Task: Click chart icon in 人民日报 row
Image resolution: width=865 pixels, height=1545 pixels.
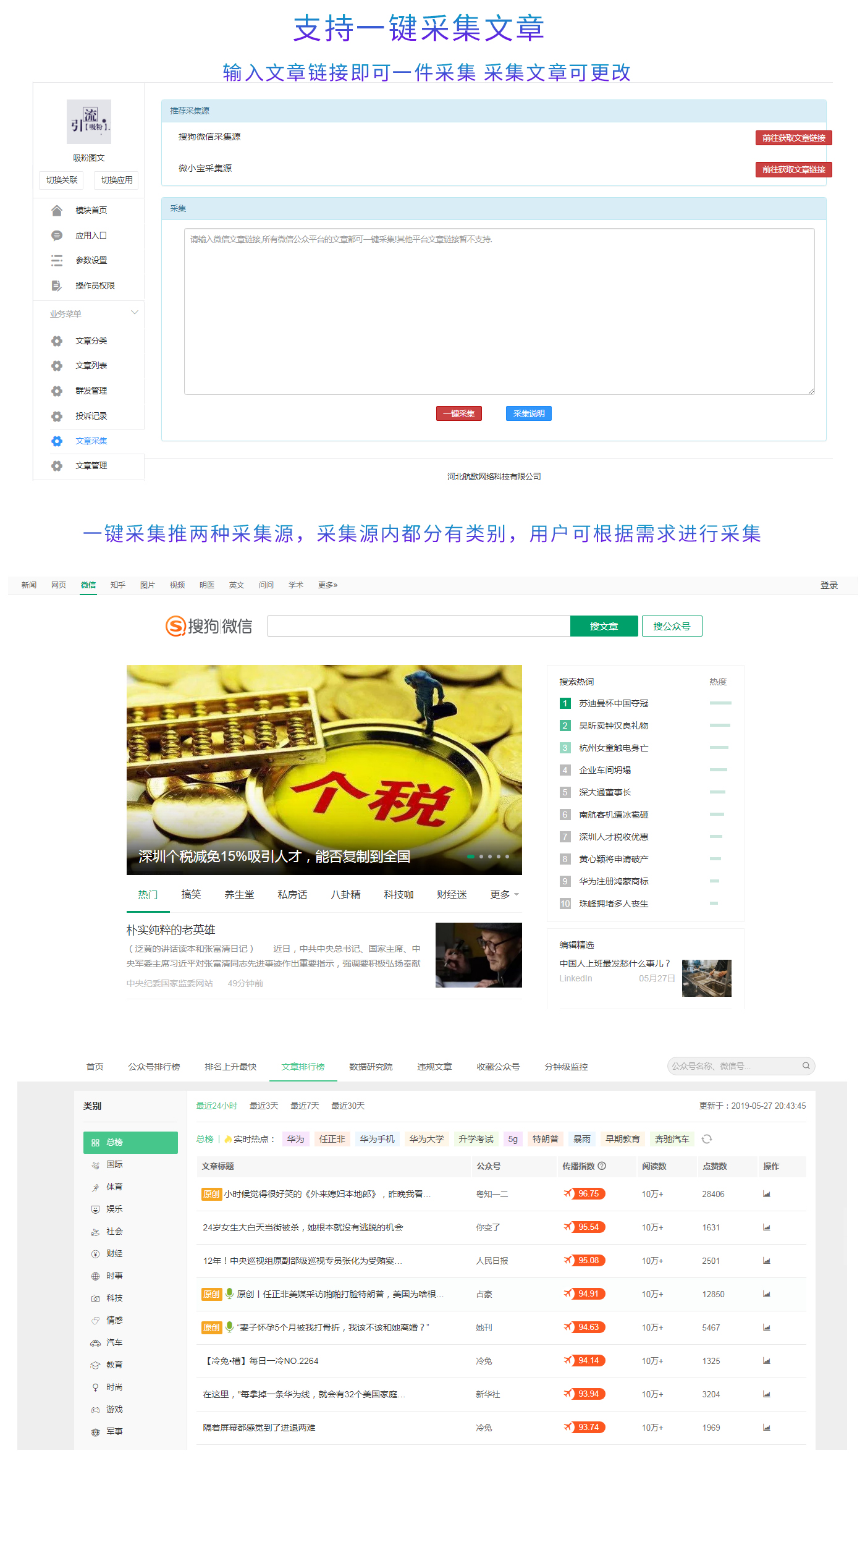Action: pyautogui.click(x=766, y=1261)
